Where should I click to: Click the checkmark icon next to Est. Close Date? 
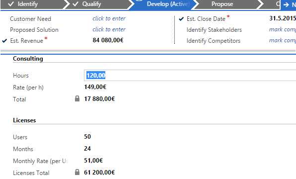tap(181, 19)
